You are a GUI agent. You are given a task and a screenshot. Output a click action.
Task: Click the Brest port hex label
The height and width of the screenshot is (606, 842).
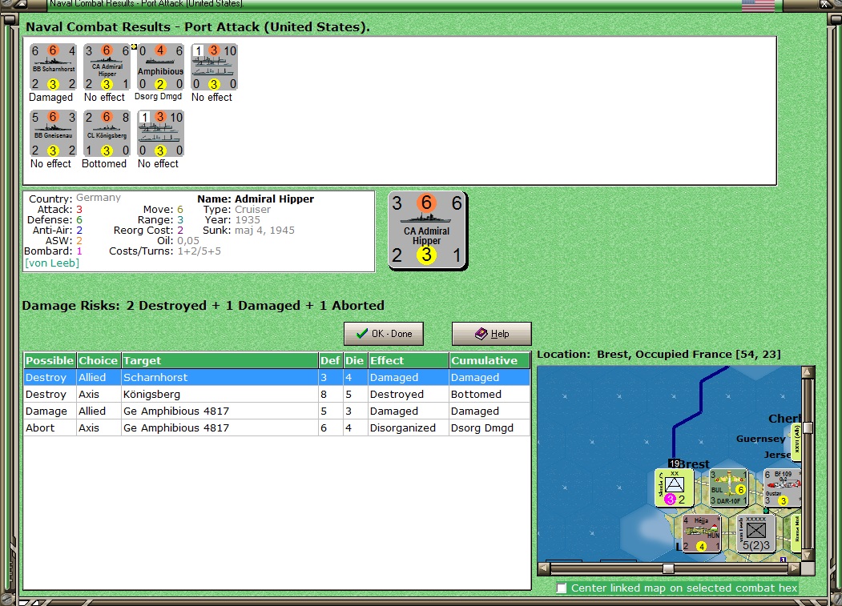pos(693,464)
